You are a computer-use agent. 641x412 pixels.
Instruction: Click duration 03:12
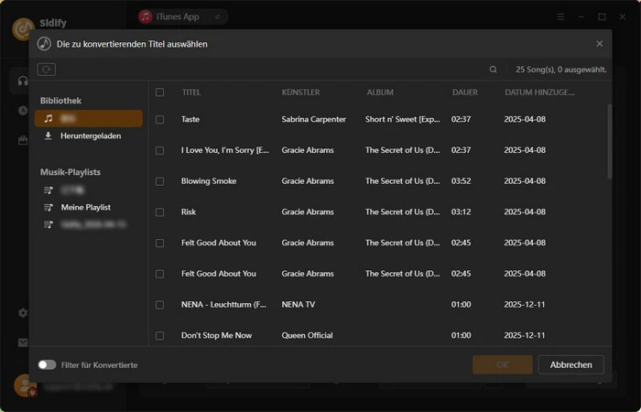coord(462,211)
